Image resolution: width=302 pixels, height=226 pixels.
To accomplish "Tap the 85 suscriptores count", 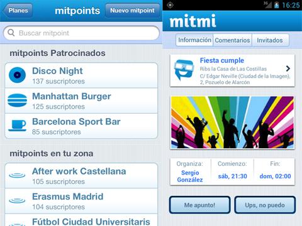I will click(x=57, y=132).
